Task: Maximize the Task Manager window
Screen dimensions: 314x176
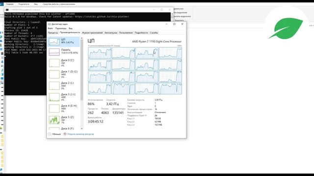Action: [x=174, y=24]
